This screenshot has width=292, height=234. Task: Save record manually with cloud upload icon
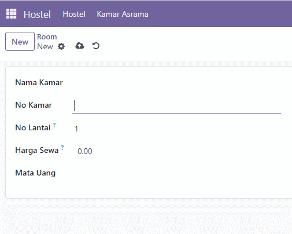80,46
